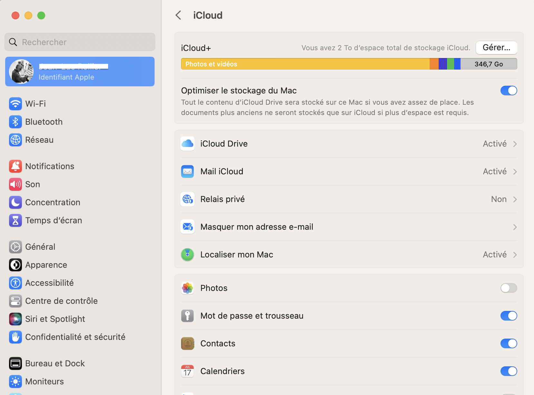Select the Concentration moon icon
Viewport: 534px width, 395px height.
click(15, 202)
